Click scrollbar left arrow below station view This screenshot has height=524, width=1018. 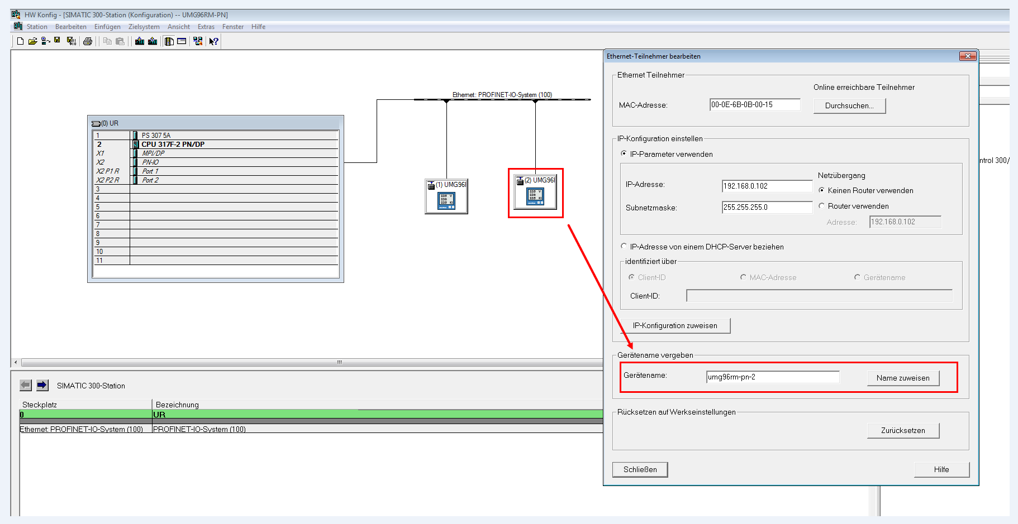click(16, 362)
